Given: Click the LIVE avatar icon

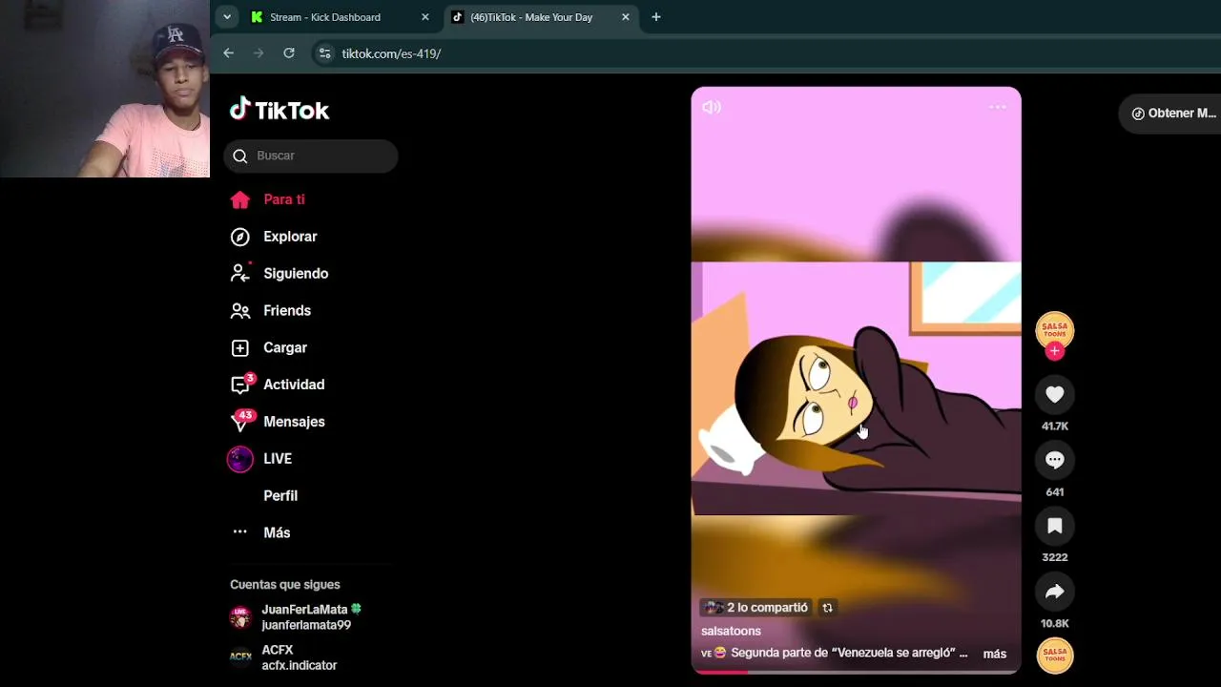Looking at the screenshot, I should tap(240, 459).
